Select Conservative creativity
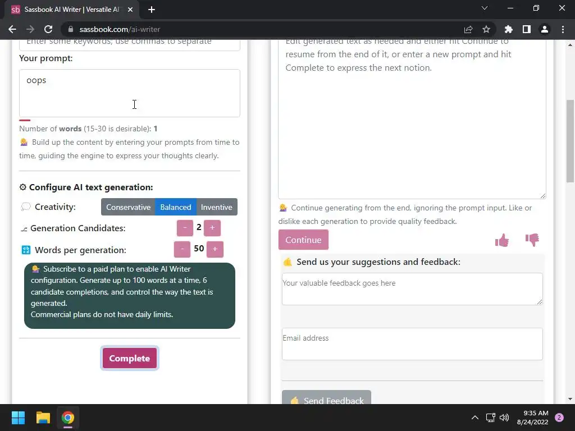 129,207
